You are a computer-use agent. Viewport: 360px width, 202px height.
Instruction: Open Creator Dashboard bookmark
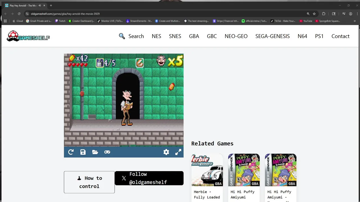click(x=82, y=21)
